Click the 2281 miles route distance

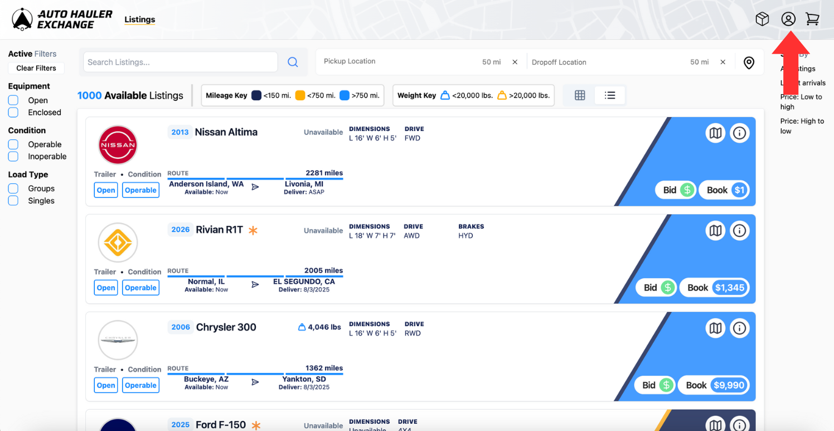[324, 173]
